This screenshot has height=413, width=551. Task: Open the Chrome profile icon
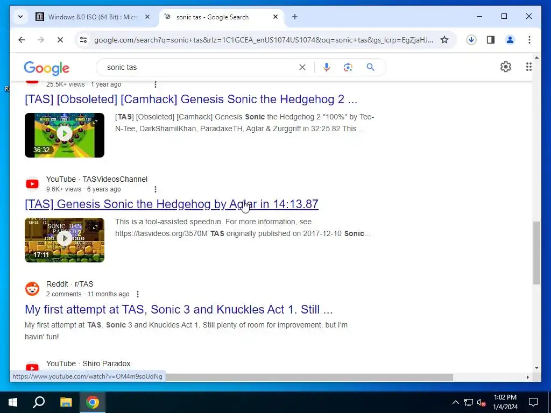[x=510, y=40]
